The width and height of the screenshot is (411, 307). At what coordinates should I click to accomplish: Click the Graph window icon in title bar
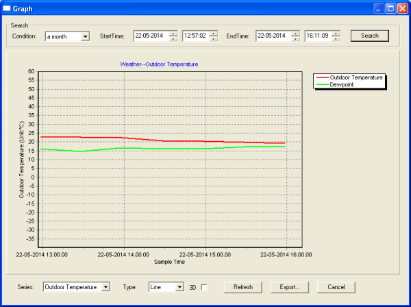click(x=7, y=8)
